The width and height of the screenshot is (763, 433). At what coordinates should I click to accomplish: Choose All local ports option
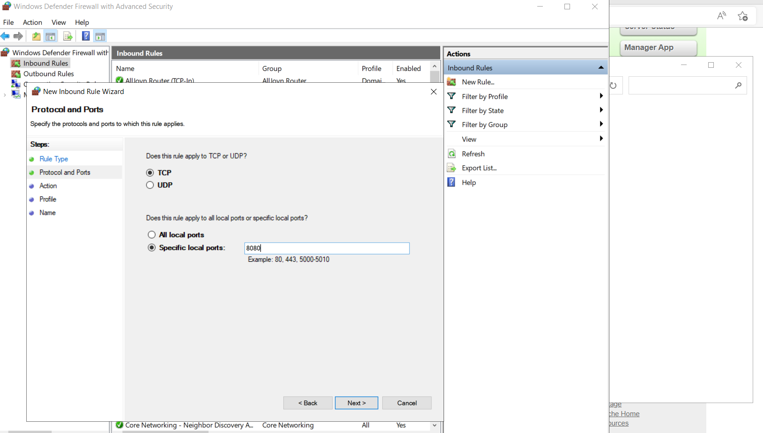[x=176, y=235]
